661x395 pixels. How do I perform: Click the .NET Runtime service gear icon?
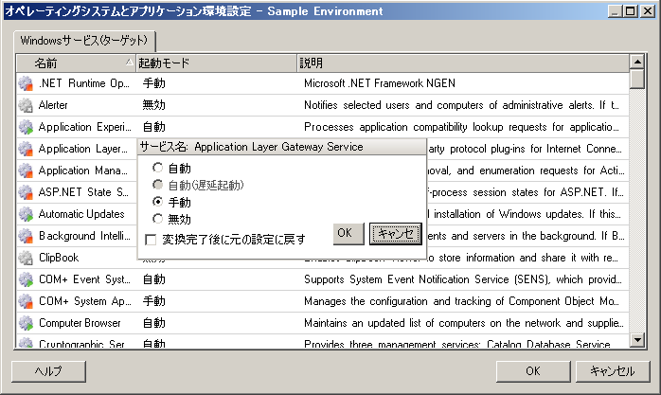tap(26, 83)
